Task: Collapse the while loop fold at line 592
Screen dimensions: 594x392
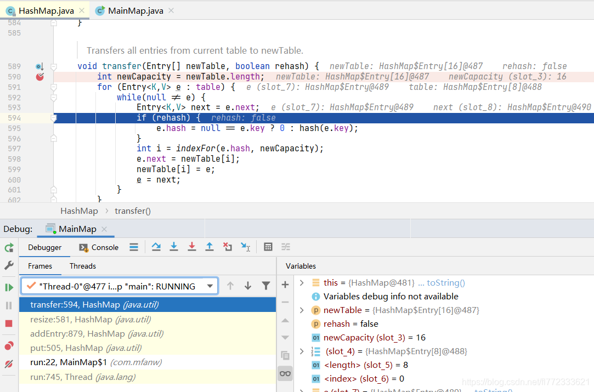Action: [x=54, y=98]
